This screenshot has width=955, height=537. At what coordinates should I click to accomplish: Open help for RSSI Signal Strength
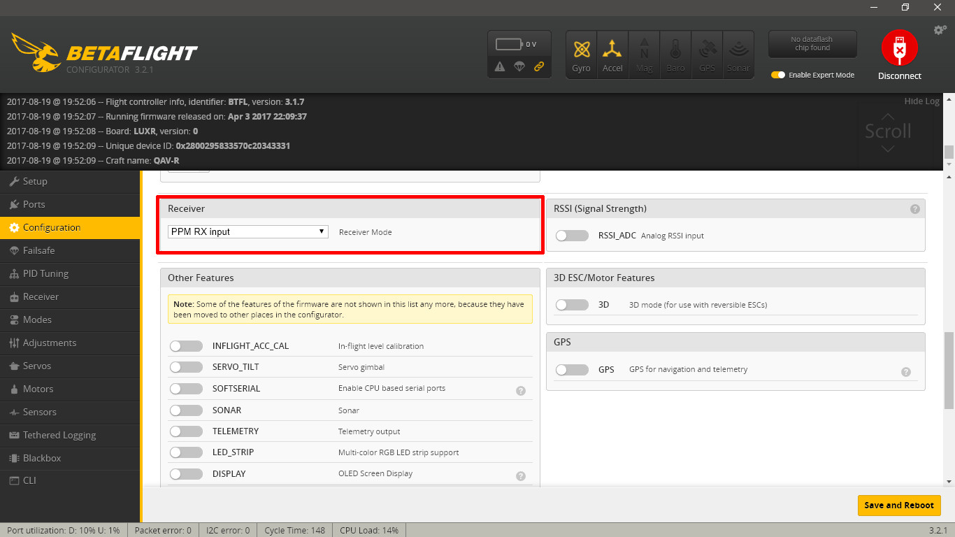pos(914,209)
